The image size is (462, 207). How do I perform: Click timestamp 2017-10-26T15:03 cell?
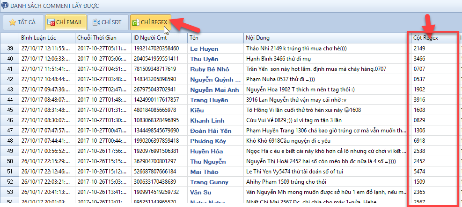[x=102, y=182]
